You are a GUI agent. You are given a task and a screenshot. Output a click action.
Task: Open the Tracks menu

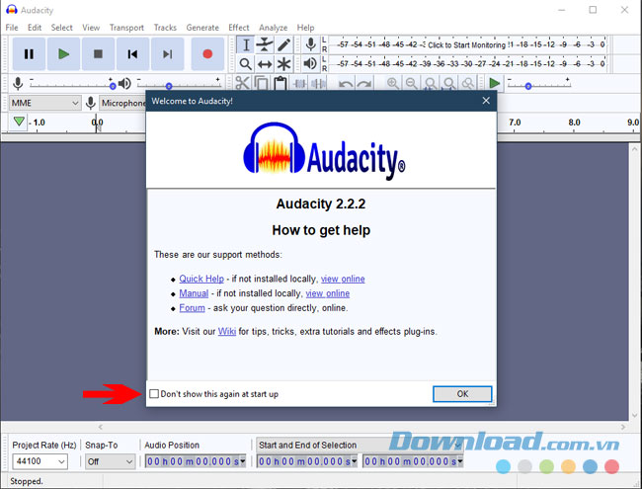click(165, 28)
